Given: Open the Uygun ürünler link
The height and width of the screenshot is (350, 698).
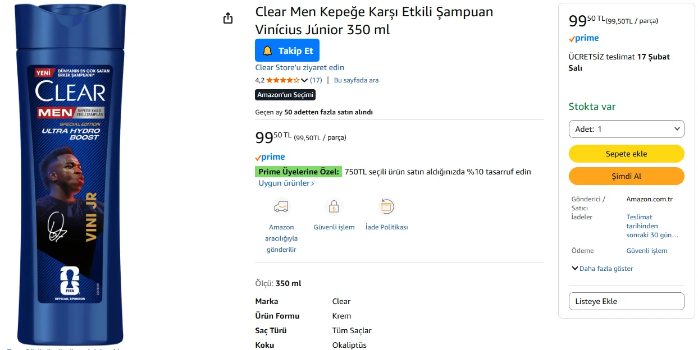Looking at the screenshot, I should tap(286, 183).
